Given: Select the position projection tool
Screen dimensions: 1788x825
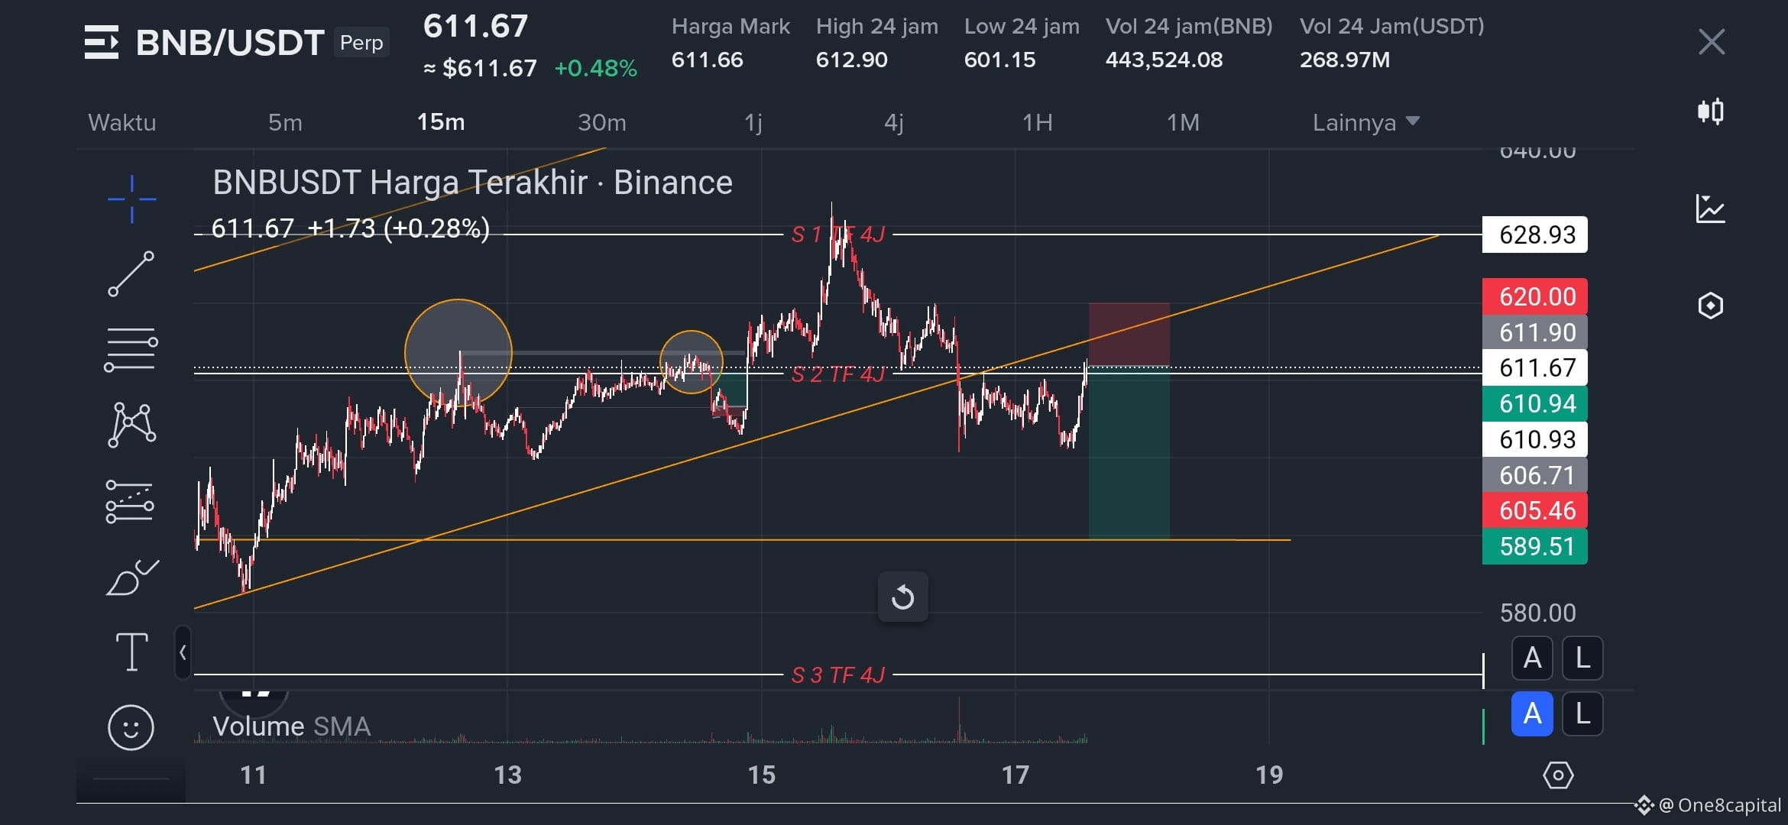Looking at the screenshot, I should [130, 501].
